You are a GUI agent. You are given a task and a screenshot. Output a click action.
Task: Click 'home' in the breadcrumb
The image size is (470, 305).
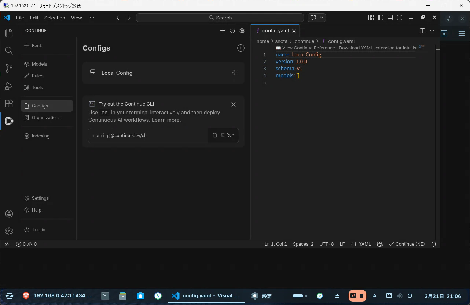tap(263, 41)
